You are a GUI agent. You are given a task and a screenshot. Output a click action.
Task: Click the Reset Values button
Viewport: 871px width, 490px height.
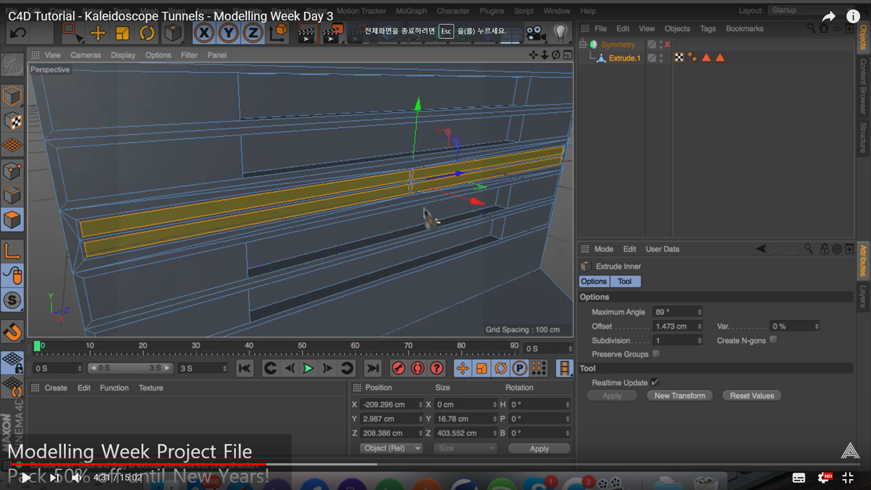[752, 396]
